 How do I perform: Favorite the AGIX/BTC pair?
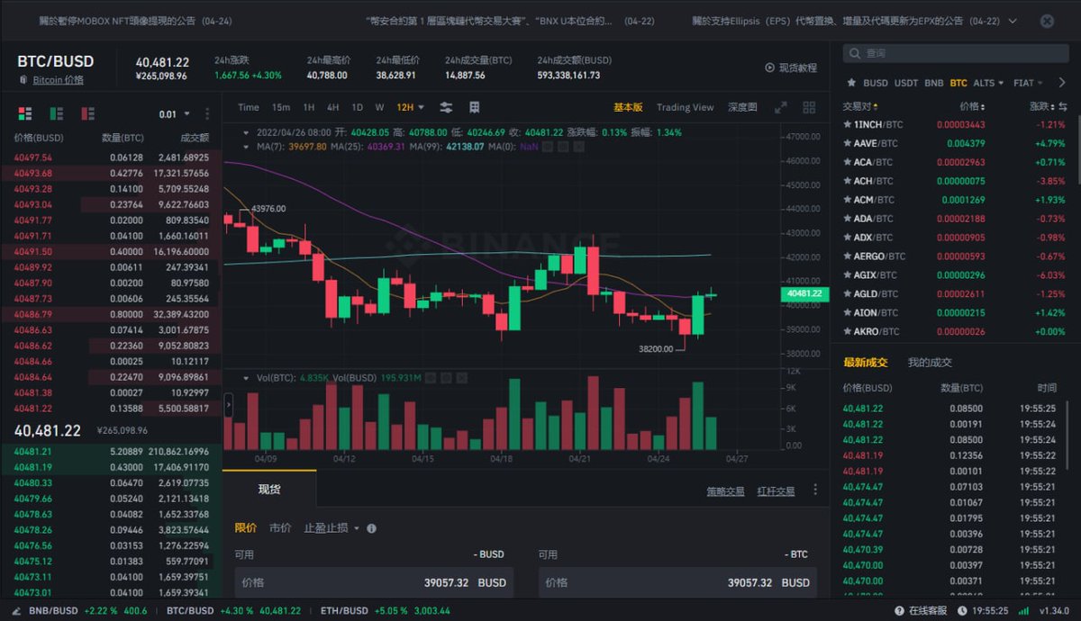(847, 275)
